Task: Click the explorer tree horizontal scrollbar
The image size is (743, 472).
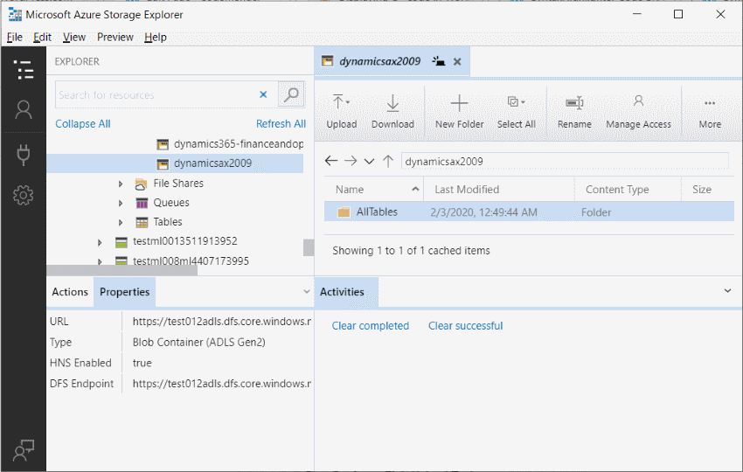Action: [x=122, y=270]
